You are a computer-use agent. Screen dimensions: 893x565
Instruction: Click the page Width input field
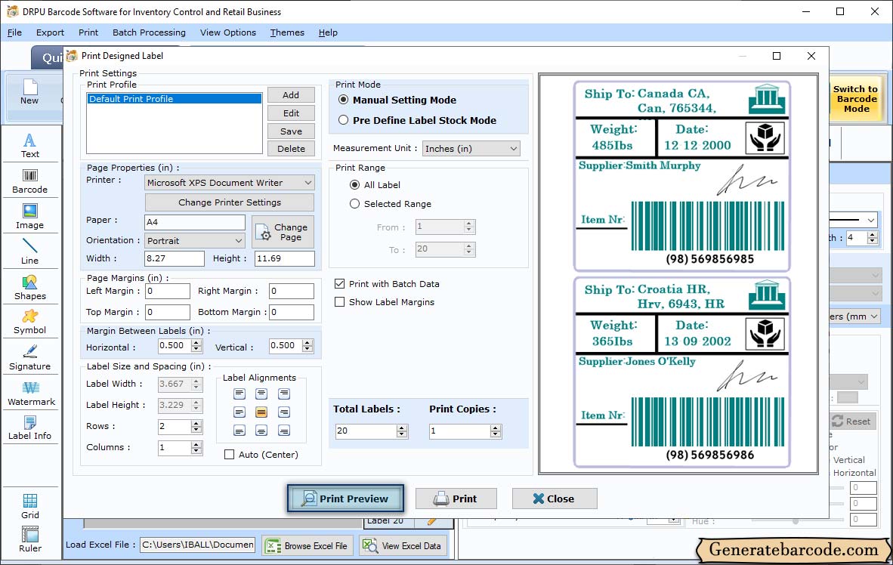tap(175, 258)
